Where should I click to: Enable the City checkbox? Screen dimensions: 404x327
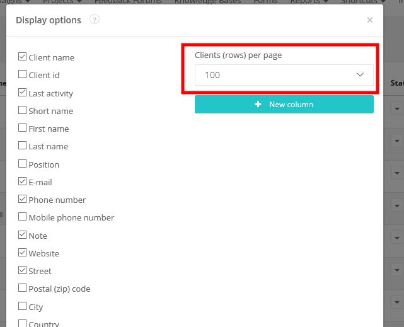[23, 307]
